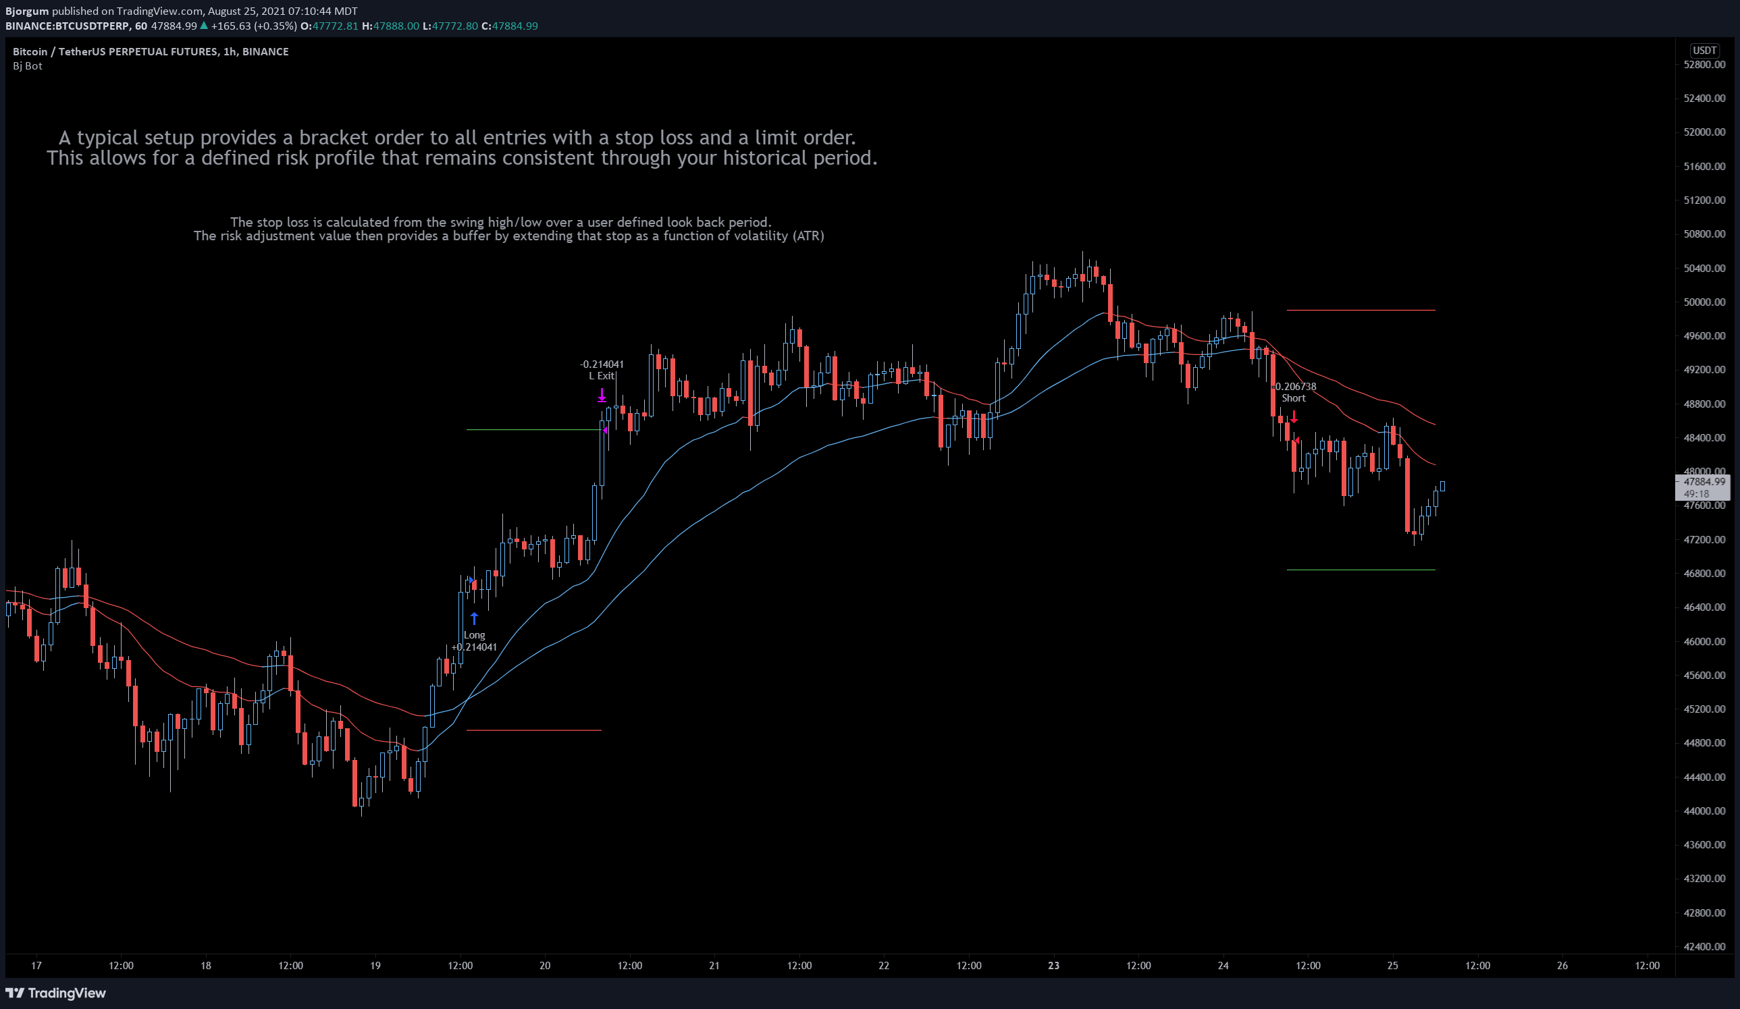Click the O:47772.81 open value
The image size is (1740, 1009).
[x=329, y=26]
